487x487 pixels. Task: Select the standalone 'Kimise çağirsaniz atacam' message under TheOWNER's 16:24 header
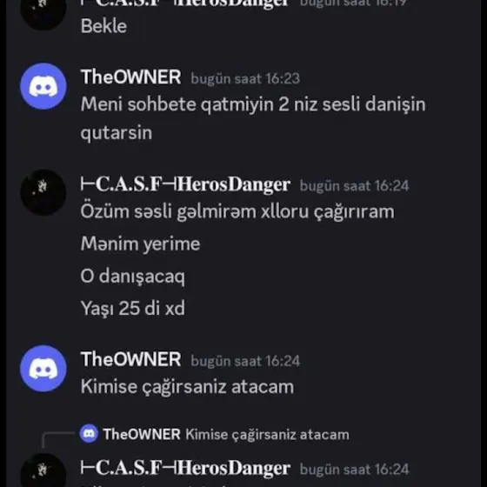(187, 387)
